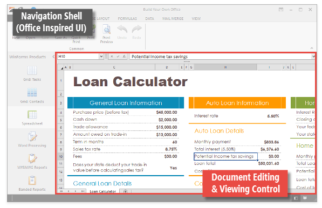Click the auto loan interest rate 5.50%

(273, 116)
